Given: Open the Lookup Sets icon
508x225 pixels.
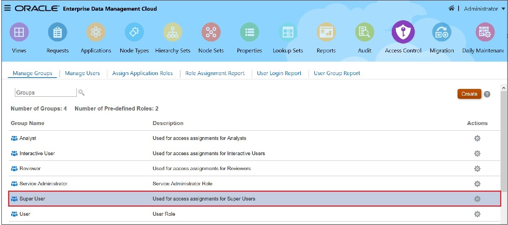Looking at the screenshot, I should (x=288, y=33).
